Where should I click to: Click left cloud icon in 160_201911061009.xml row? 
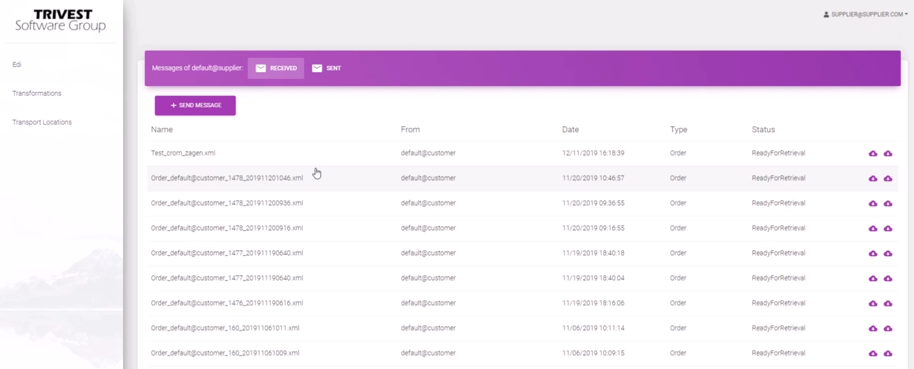pyautogui.click(x=873, y=353)
